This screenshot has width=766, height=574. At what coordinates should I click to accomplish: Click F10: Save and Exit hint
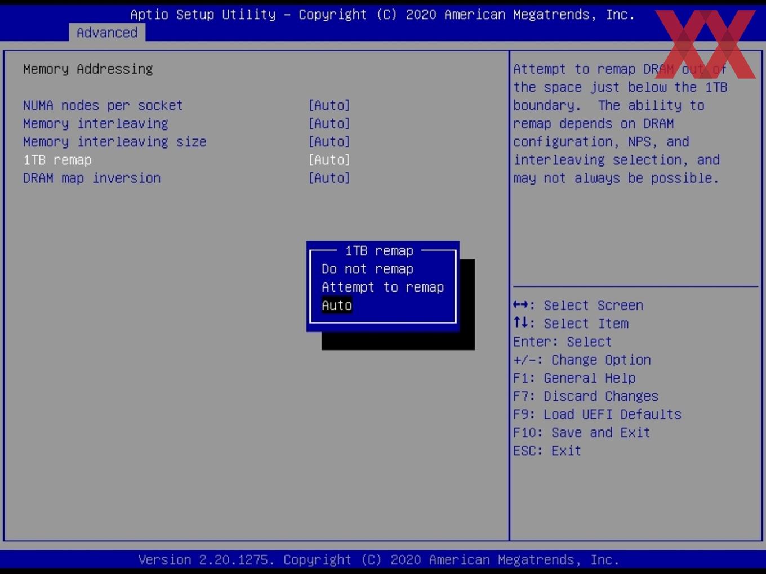[x=582, y=432]
